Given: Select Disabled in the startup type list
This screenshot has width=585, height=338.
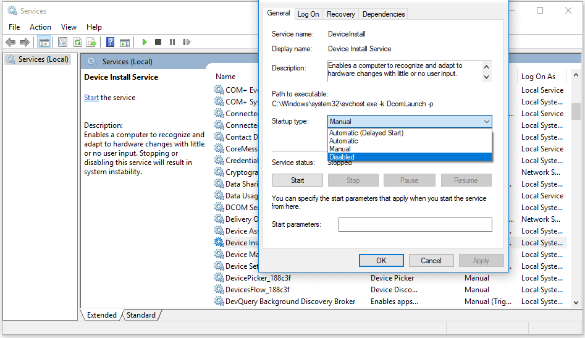Looking at the screenshot, I should 342,157.
